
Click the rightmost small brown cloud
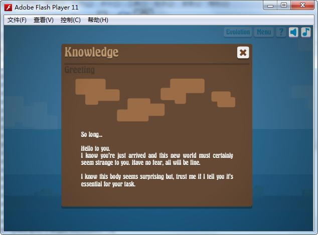[x=223, y=99]
